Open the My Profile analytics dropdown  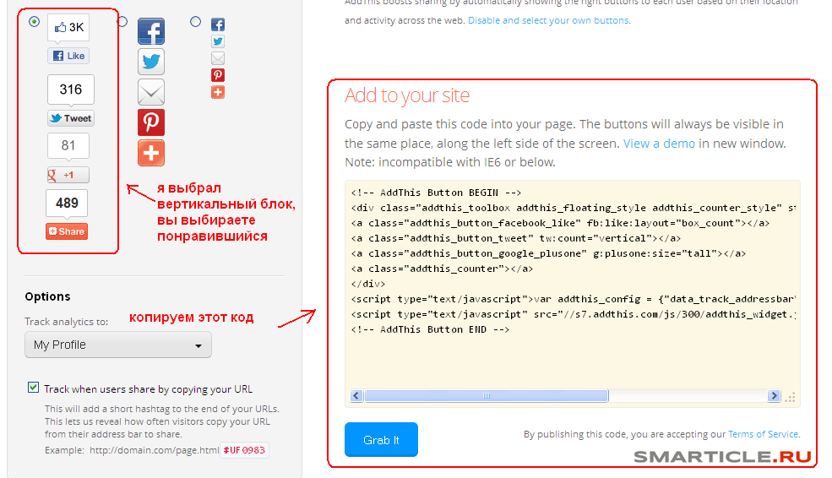click(x=118, y=345)
